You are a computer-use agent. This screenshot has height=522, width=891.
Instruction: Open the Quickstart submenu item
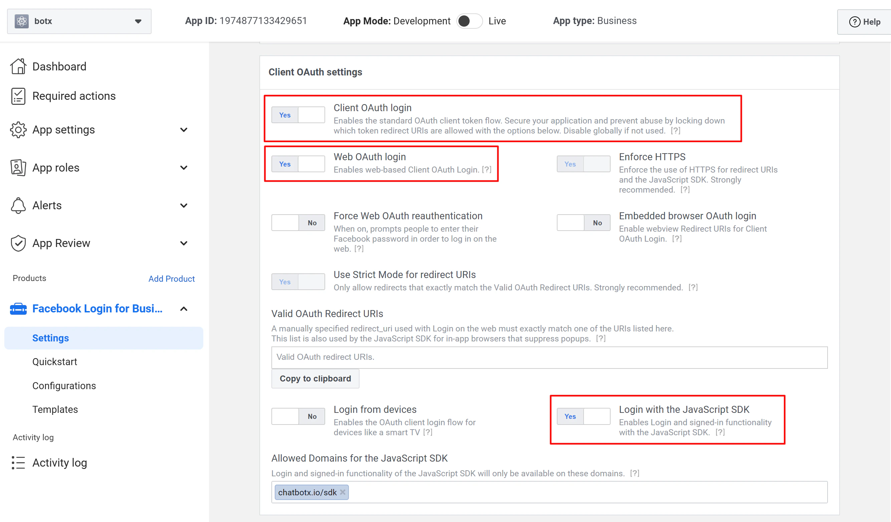click(54, 361)
